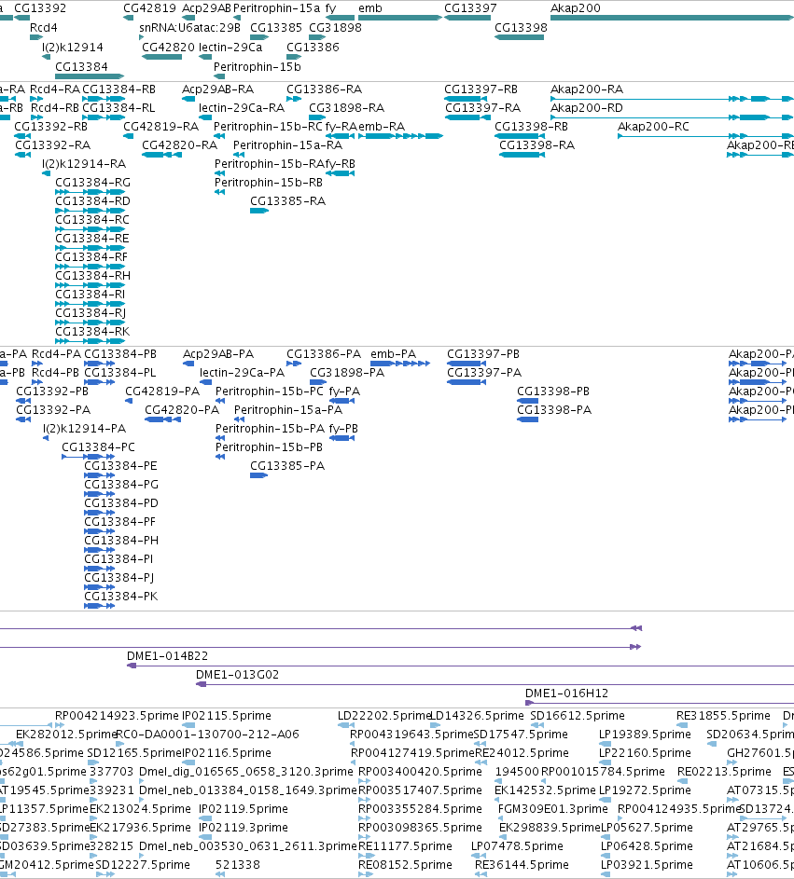Click the CG13392 gene label

click(40, 8)
